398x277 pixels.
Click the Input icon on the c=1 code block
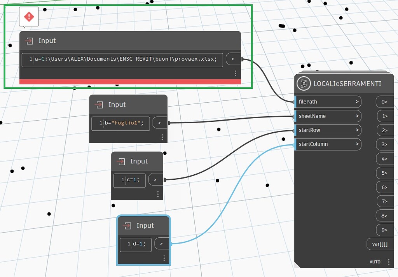tap(121, 161)
